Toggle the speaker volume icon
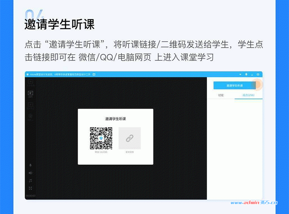The image size is (289, 214). 30,173
